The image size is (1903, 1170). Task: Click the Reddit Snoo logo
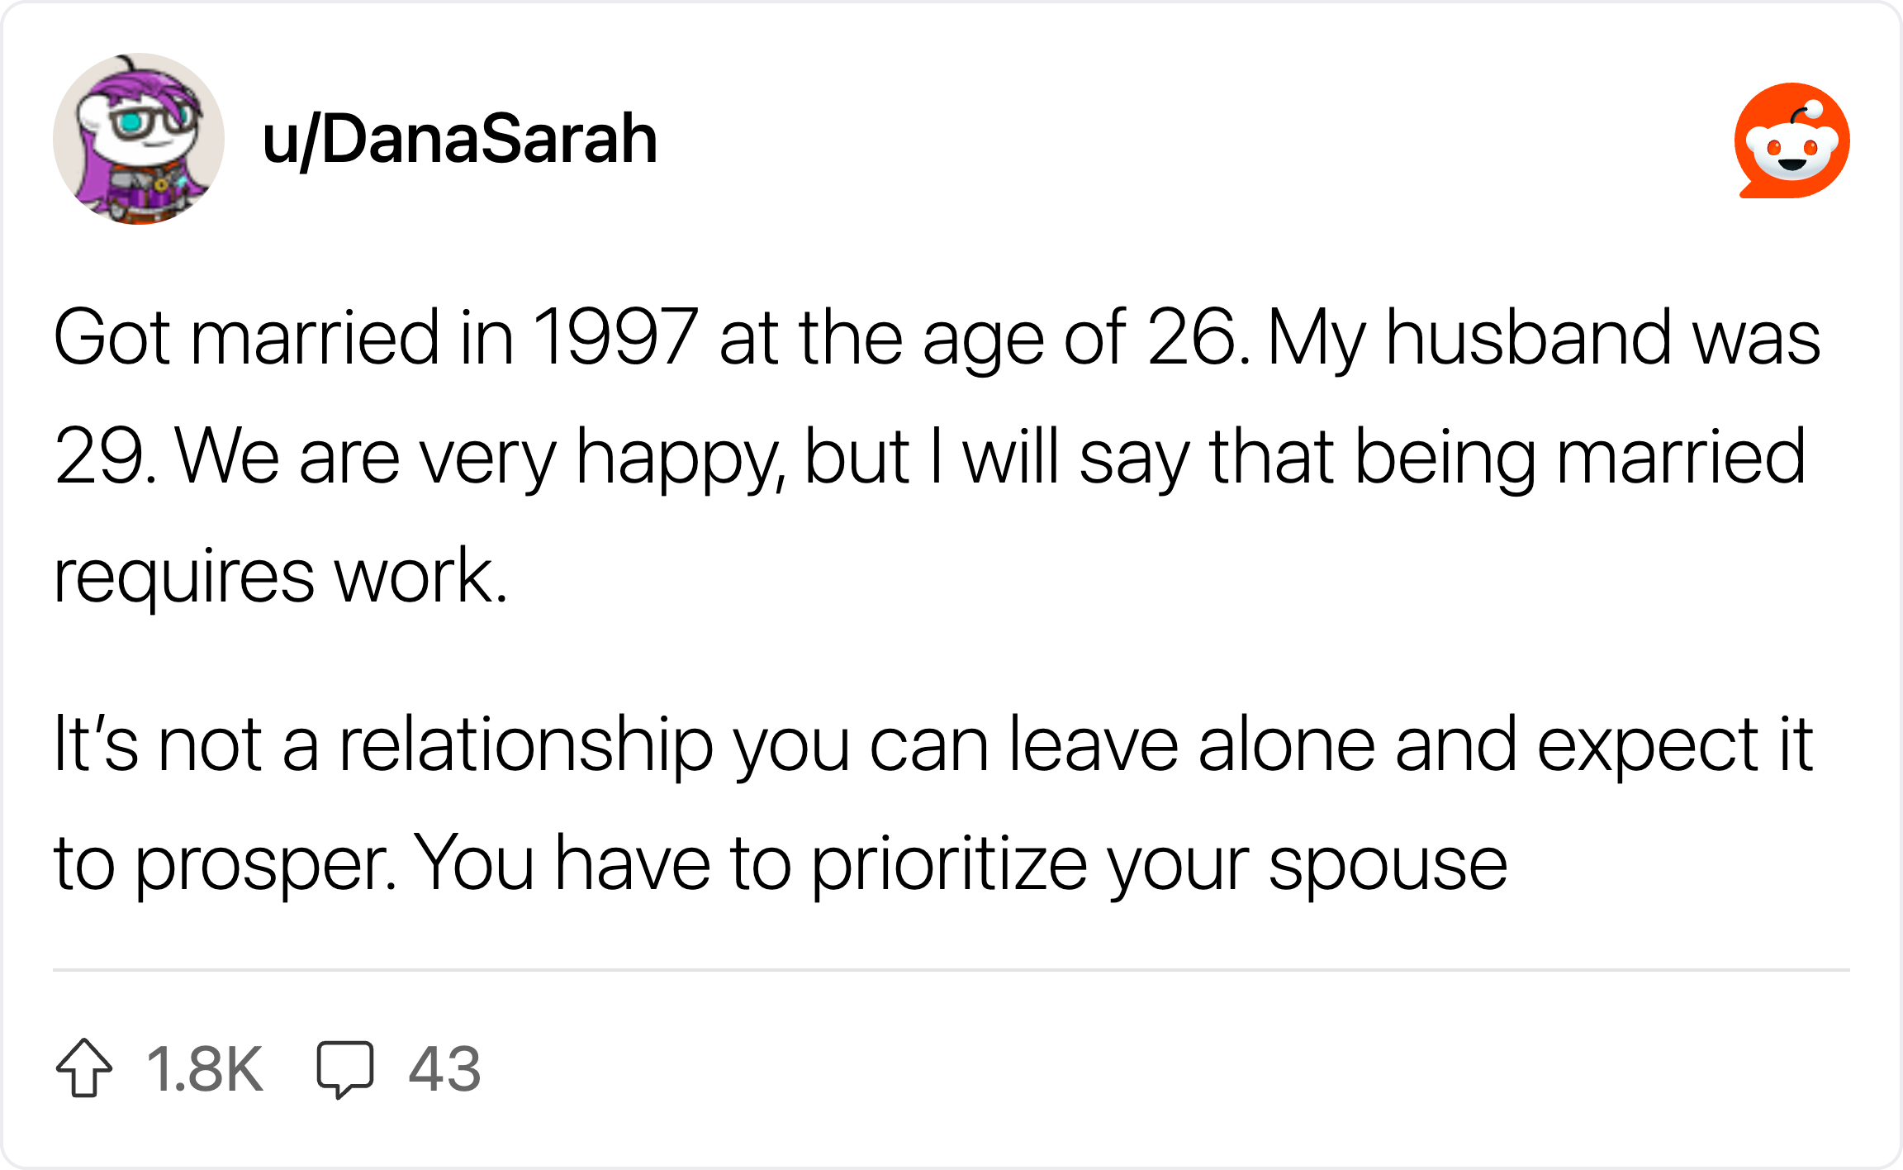pos(1791,140)
